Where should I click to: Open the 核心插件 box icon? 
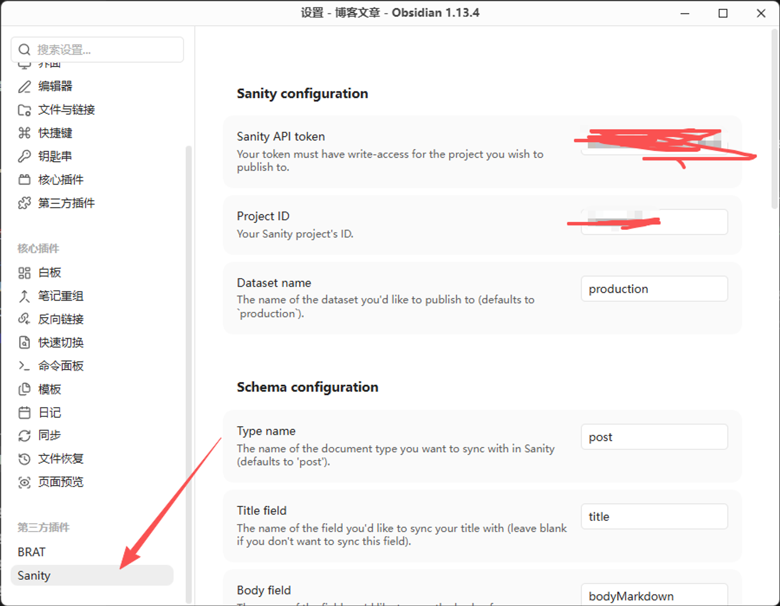click(x=24, y=180)
